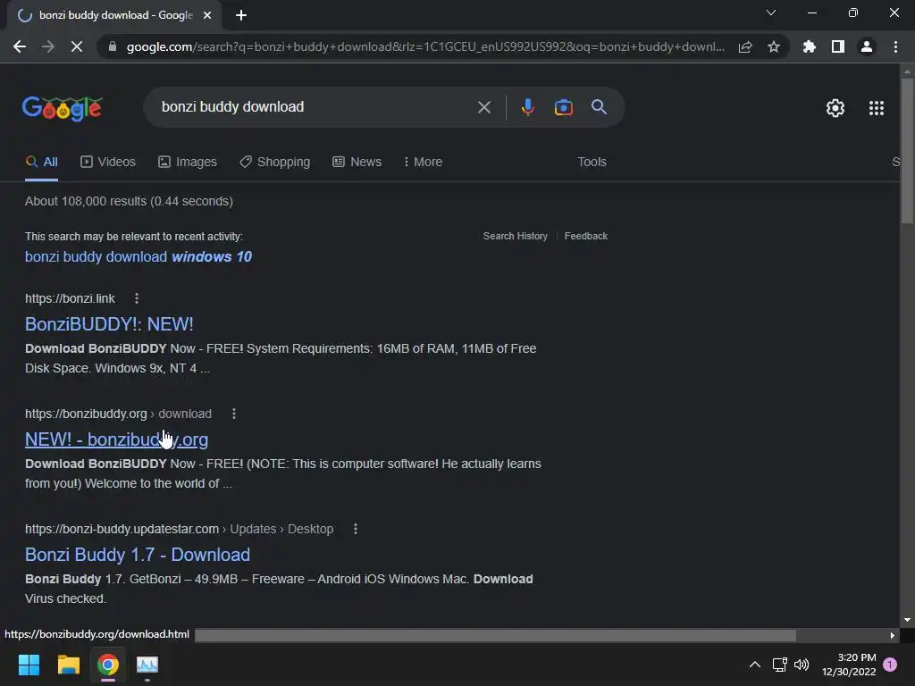
Task: Open the BonziBUDDY!: NEW! result
Action: click(109, 323)
